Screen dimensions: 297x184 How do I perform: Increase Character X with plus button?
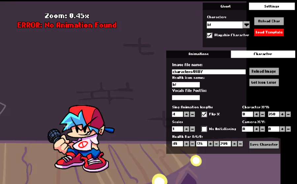coord(256,114)
